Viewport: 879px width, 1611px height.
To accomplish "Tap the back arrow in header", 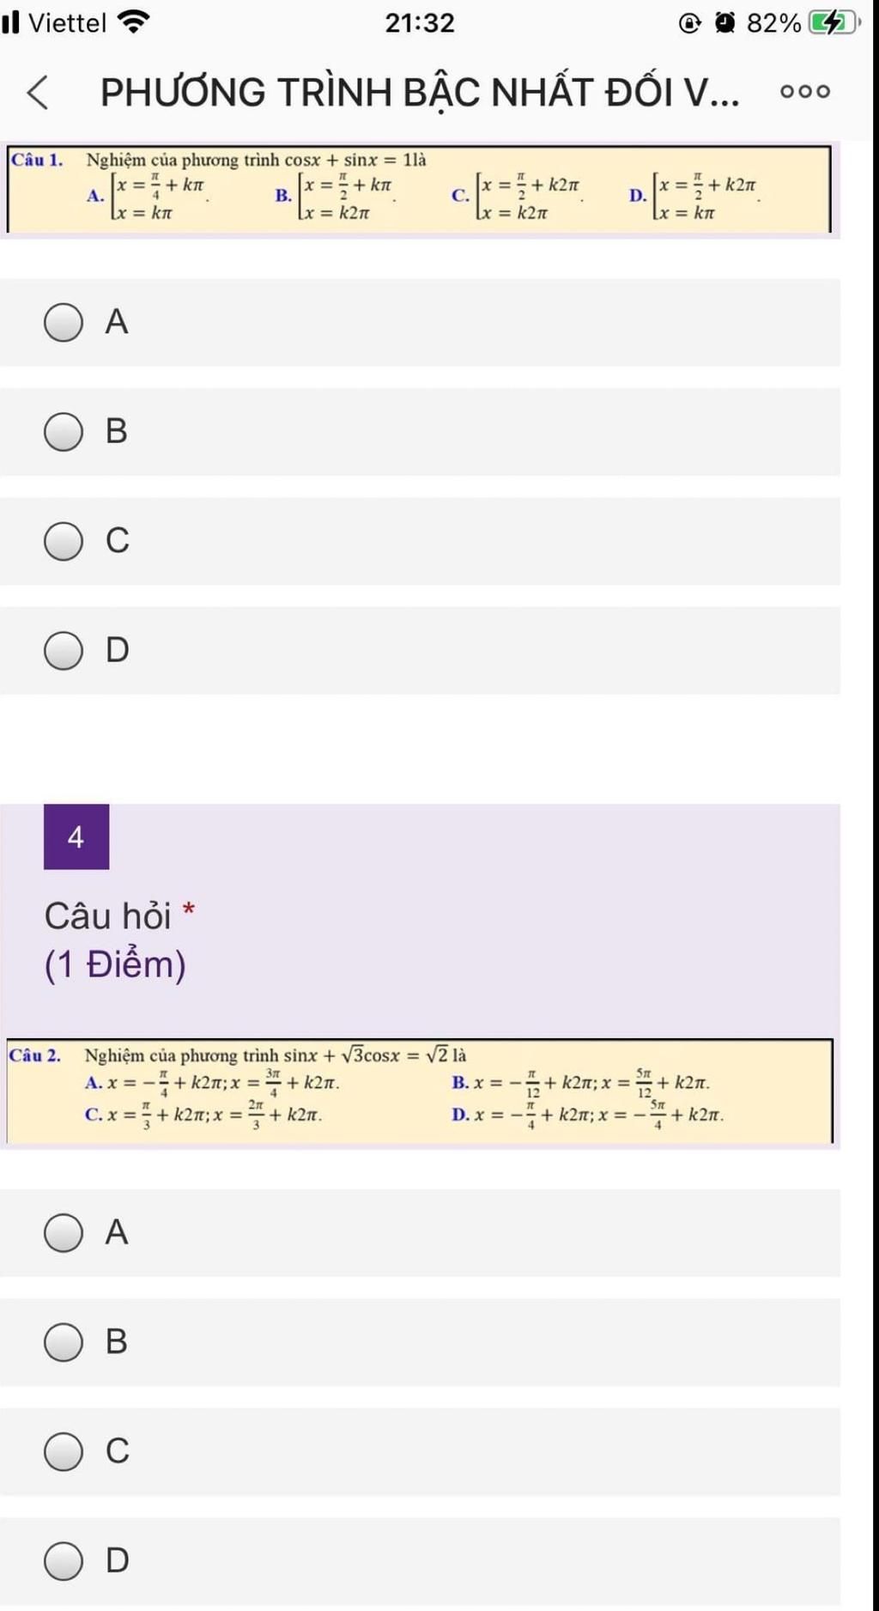I will click(38, 93).
